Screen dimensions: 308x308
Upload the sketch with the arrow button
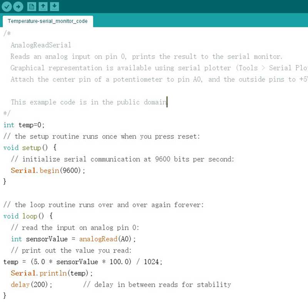click(18, 6)
